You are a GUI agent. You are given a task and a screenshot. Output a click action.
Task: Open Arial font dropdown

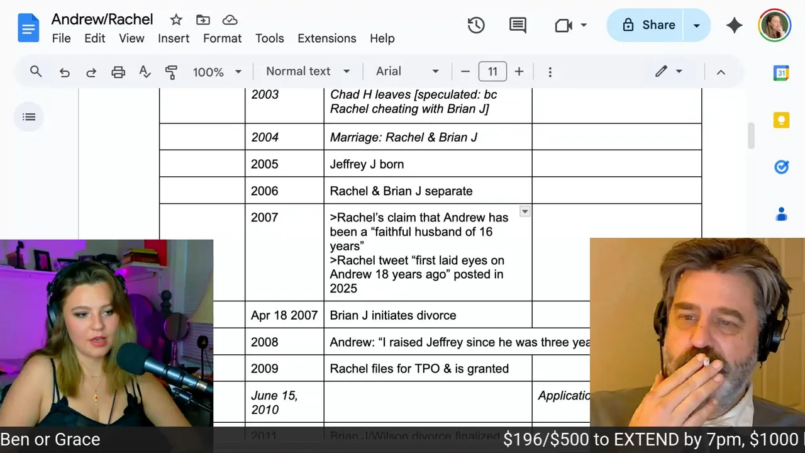click(x=408, y=72)
